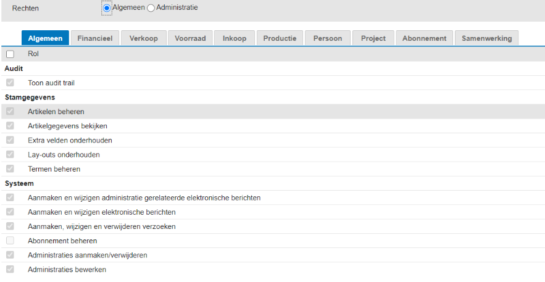Toggle the Artikelen beheren checkbox
Viewport: 545px width, 282px height.
click(10, 112)
